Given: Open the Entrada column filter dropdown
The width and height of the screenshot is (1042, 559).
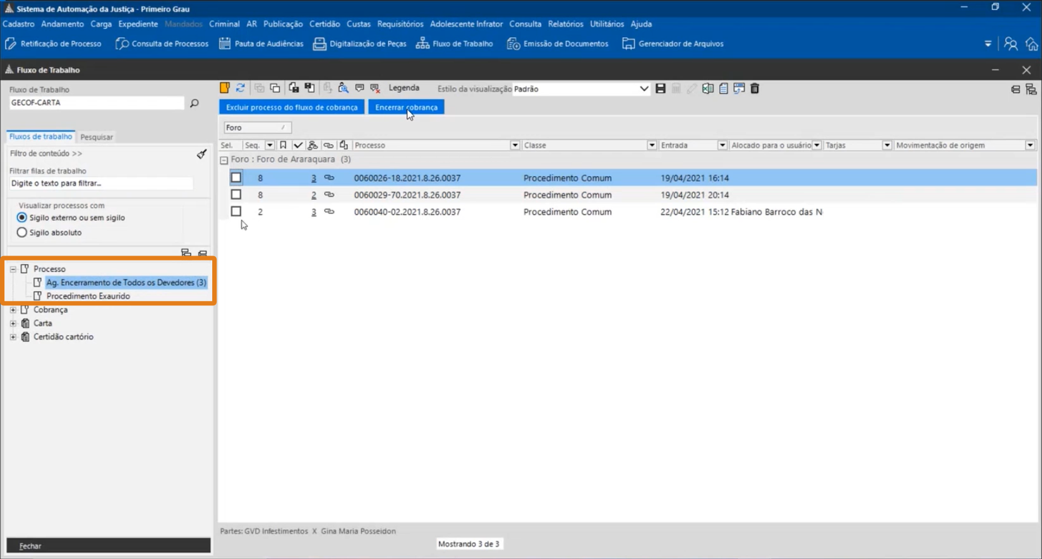Looking at the screenshot, I should pyautogui.click(x=722, y=145).
